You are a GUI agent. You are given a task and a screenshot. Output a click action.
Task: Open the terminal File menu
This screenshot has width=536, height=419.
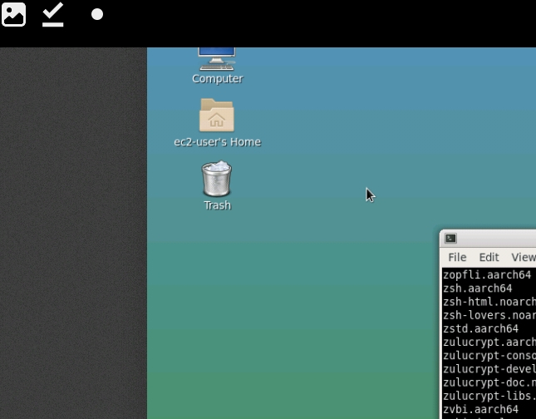[x=457, y=257]
